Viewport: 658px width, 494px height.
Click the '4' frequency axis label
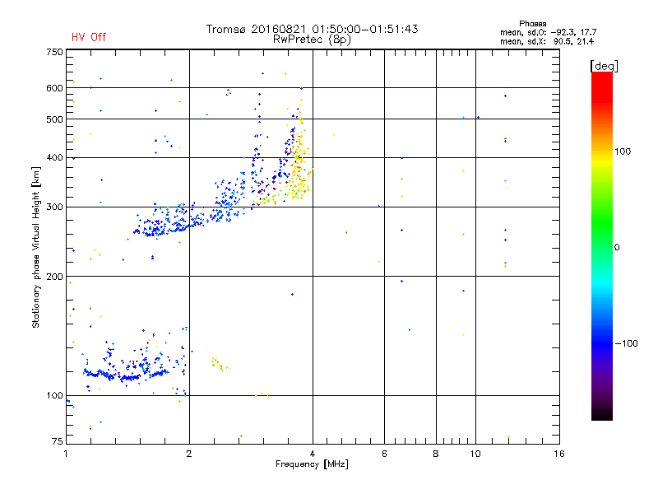(313, 454)
